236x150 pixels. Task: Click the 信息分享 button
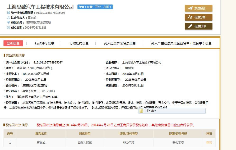point(198,17)
